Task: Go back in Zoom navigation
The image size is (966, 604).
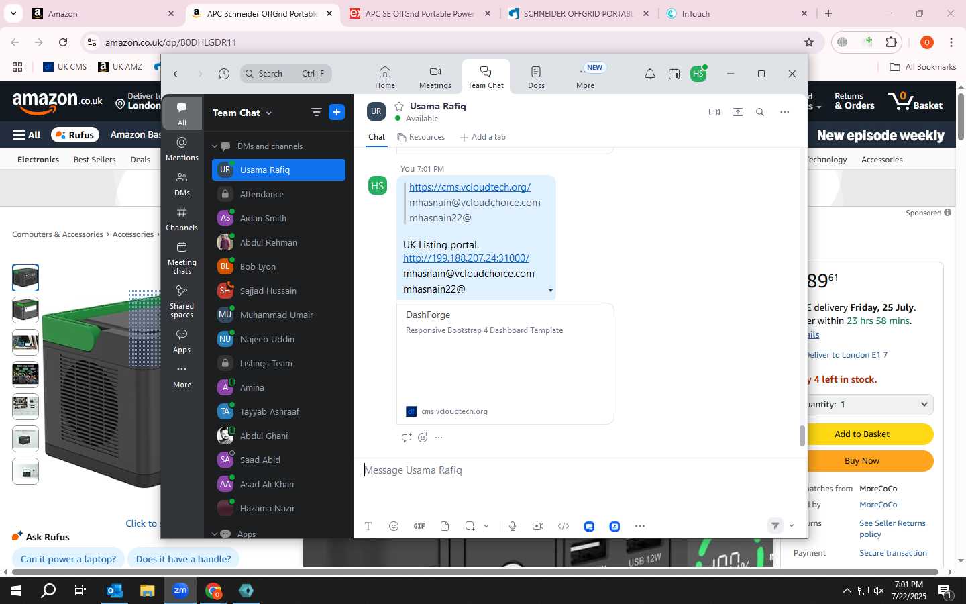Action: 176,74
